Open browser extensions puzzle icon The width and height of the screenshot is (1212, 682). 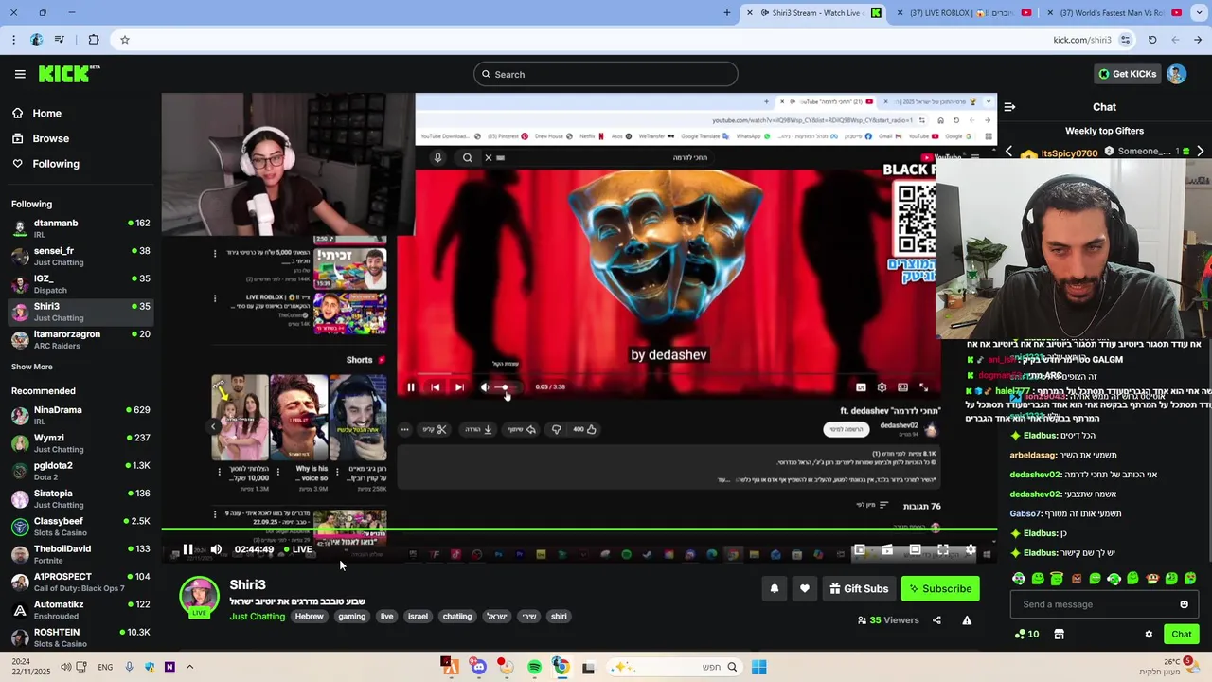(93, 40)
